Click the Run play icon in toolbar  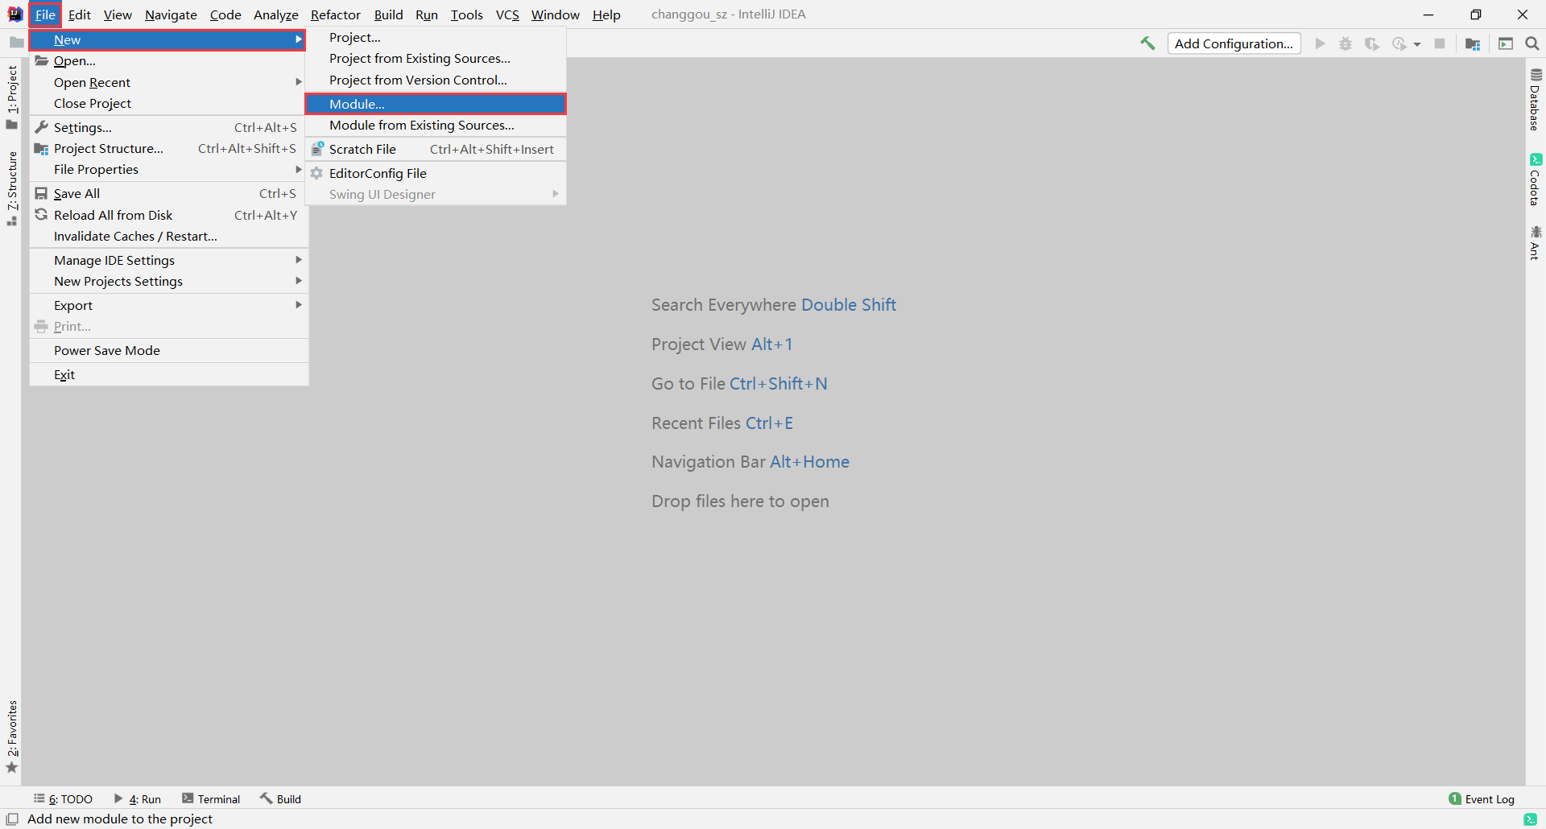1320,43
